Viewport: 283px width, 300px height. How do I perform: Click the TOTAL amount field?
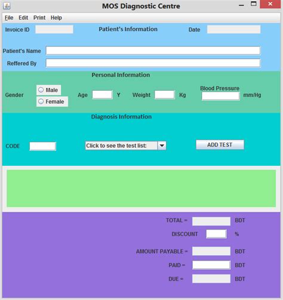click(x=211, y=221)
